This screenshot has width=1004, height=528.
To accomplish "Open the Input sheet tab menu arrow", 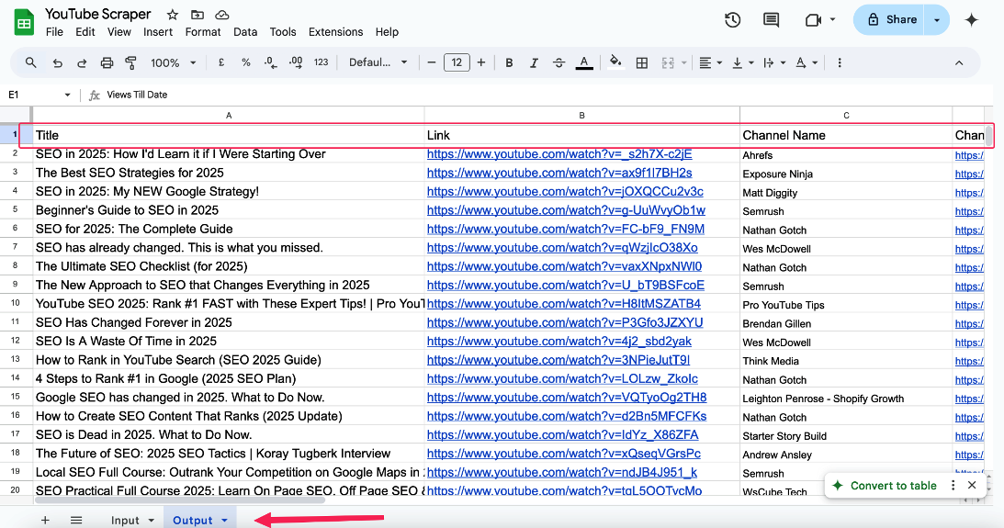I will coord(152,521).
